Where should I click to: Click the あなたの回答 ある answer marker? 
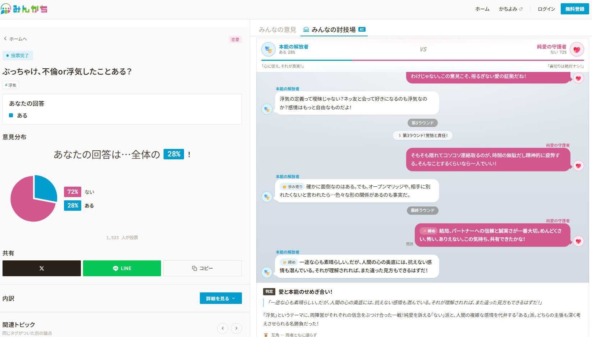tap(11, 115)
